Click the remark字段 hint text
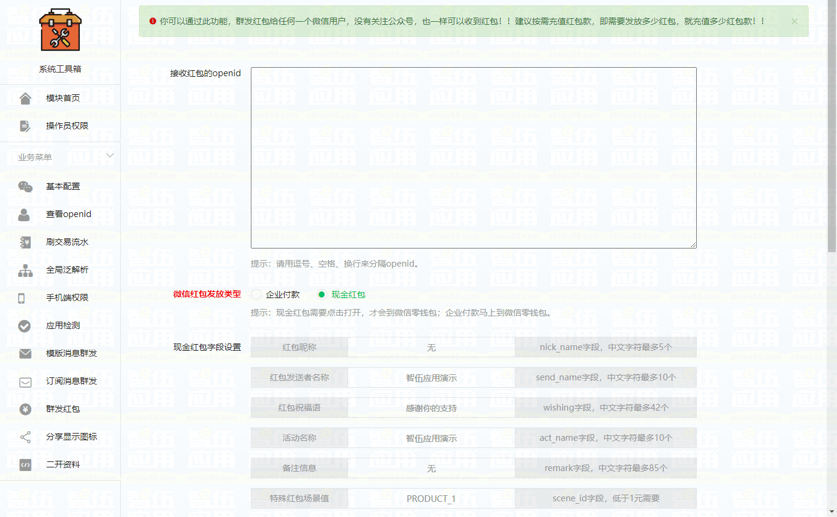 (x=606, y=468)
